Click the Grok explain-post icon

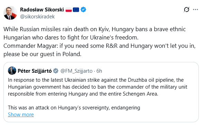click(x=186, y=10)
